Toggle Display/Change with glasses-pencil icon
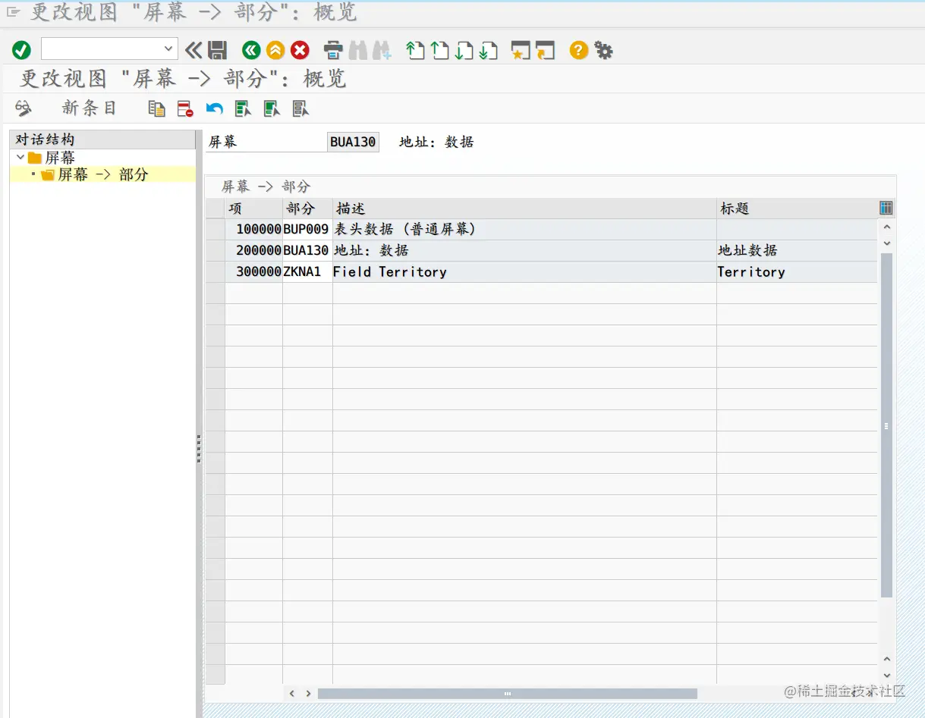 (24, 108)
